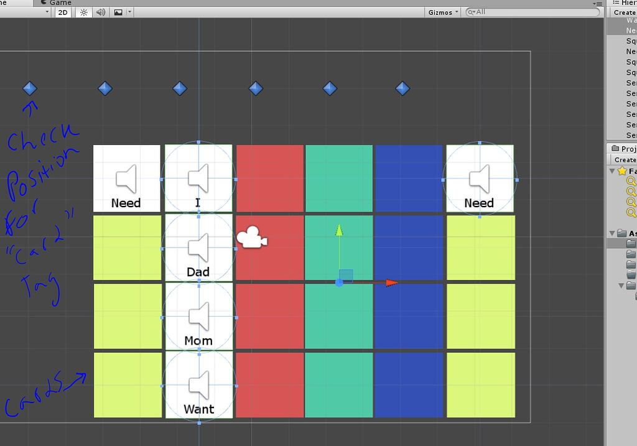This screenshot has width=637, height=446.
Task: Click the scene effects image icon in toolbar
Action: click(x=117, y=12)
